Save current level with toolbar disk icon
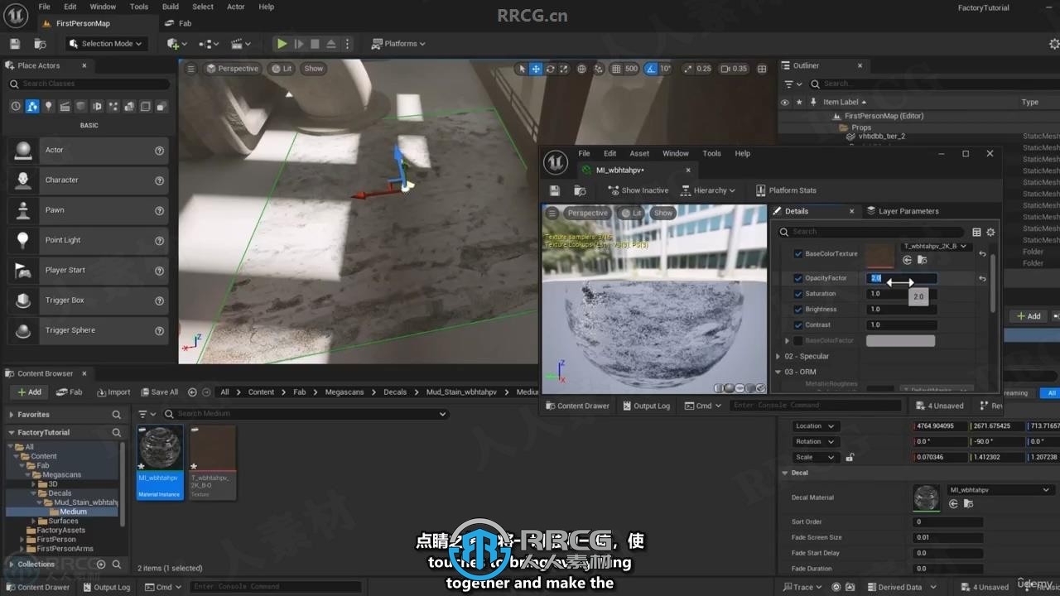1060x596 pixels. pos(15,44)
